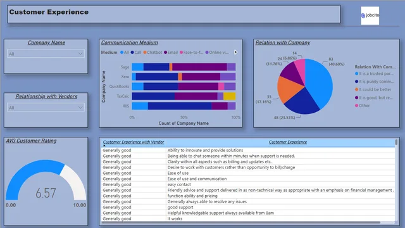
Task: Select row 'Ability to innovate and provide solutions'
Action: tap(248, 150)
